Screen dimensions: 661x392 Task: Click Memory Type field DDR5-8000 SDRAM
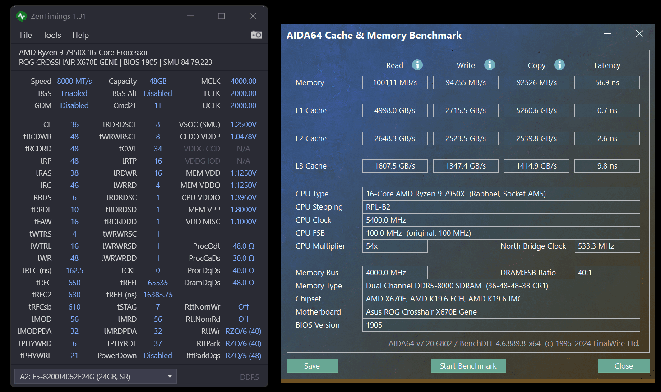[501, 286]
